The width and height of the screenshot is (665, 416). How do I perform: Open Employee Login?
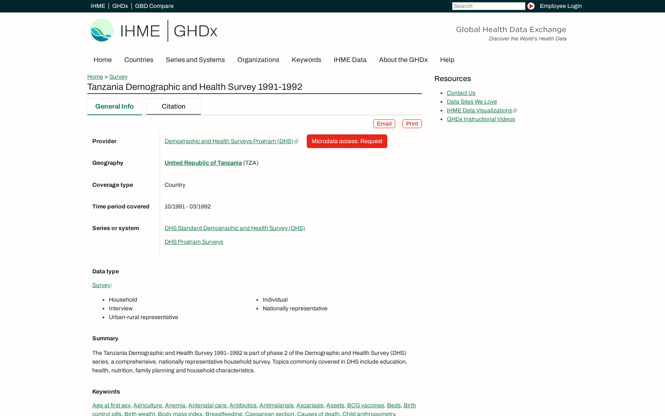(x=561, y=6)
